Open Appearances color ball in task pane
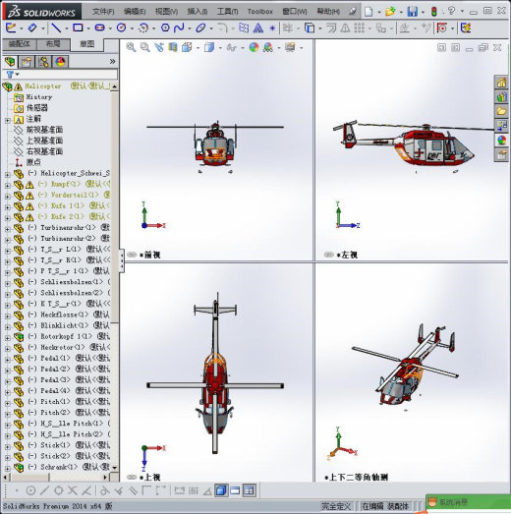Screen dimensions: 511x514 pyautogui.click(x=501, y=141)
